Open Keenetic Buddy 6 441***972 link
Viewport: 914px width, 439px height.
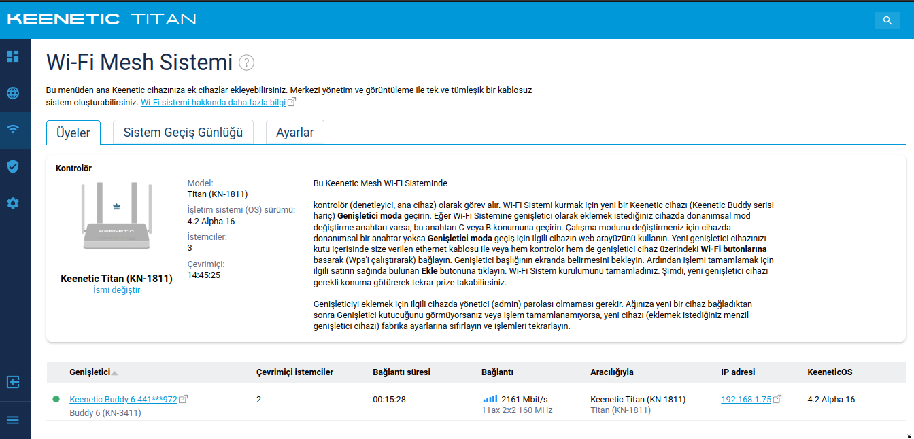pos(123,399)
